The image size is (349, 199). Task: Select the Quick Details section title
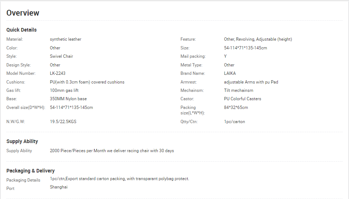coord(21,30)
